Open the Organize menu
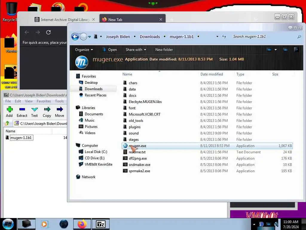Screen dimensions: 306x230 (x=84, y=50)
